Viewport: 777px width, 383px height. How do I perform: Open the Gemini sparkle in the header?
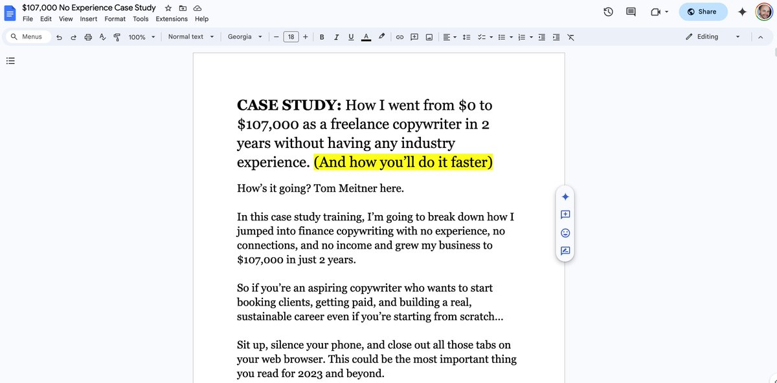click(x=742, y=12)
